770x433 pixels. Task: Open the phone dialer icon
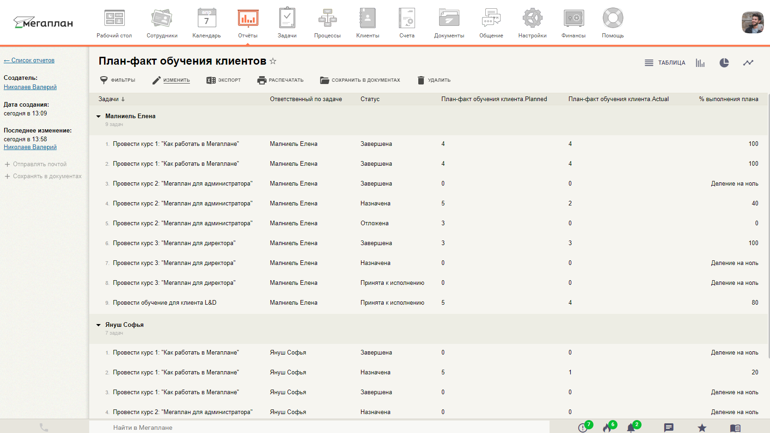click(x=44, y=427)
